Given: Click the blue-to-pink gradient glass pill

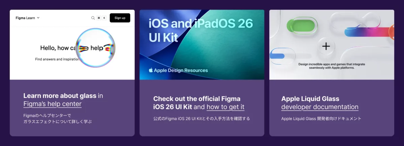Looking at the screenshot, I should click(x=367, y=32).
